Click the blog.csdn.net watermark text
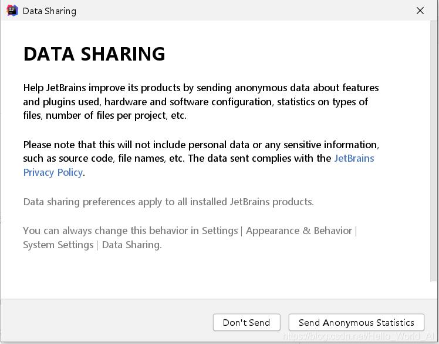439x344 pixels. tap(359, 336)
